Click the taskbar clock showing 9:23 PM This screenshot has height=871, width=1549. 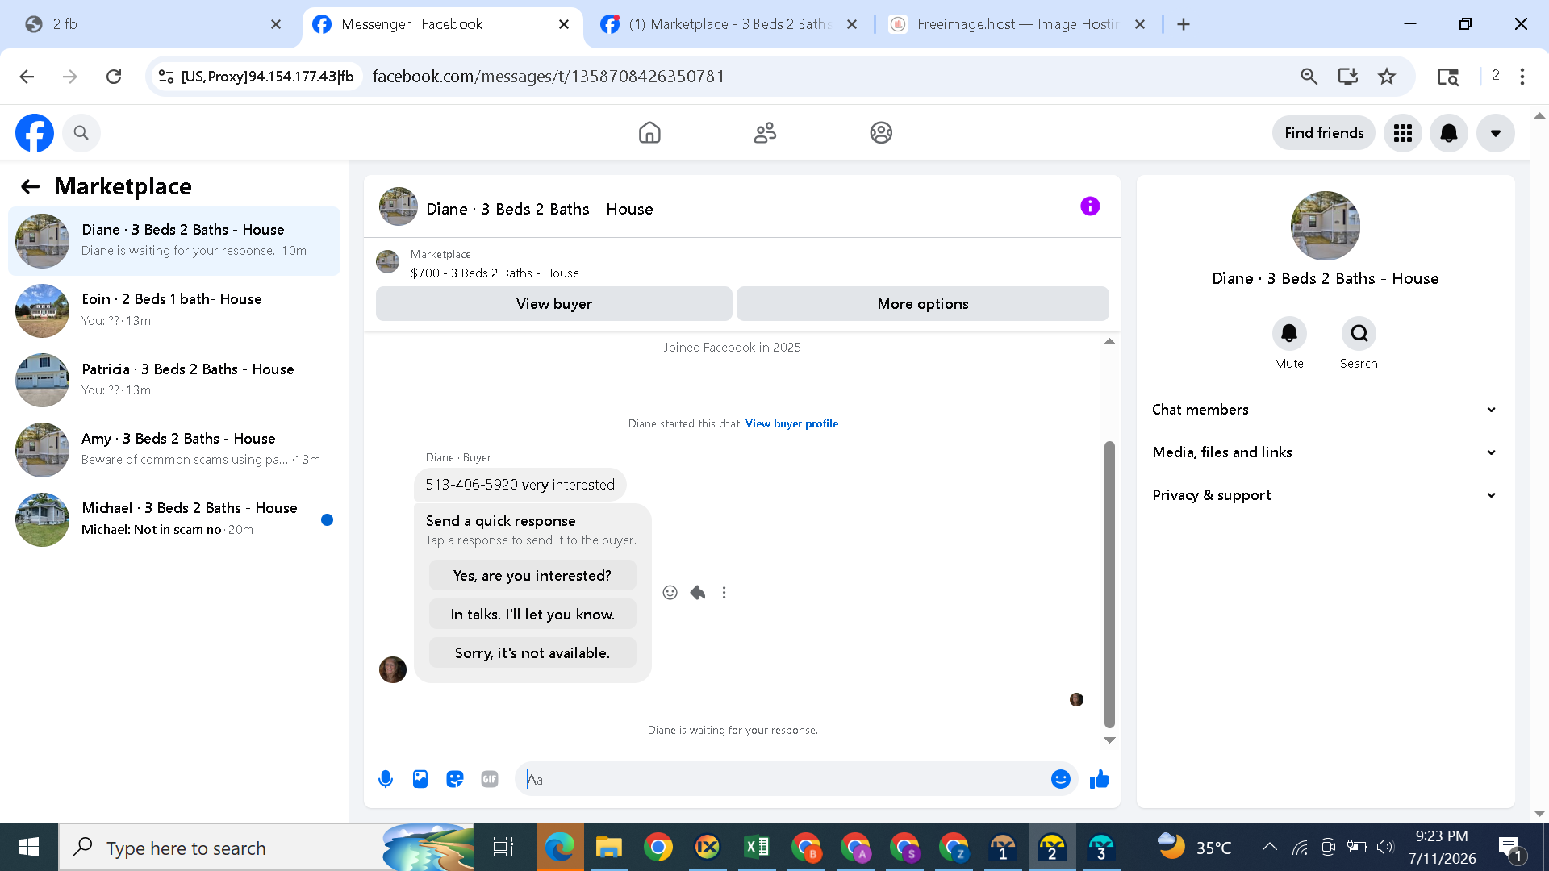click(1442, 848)
